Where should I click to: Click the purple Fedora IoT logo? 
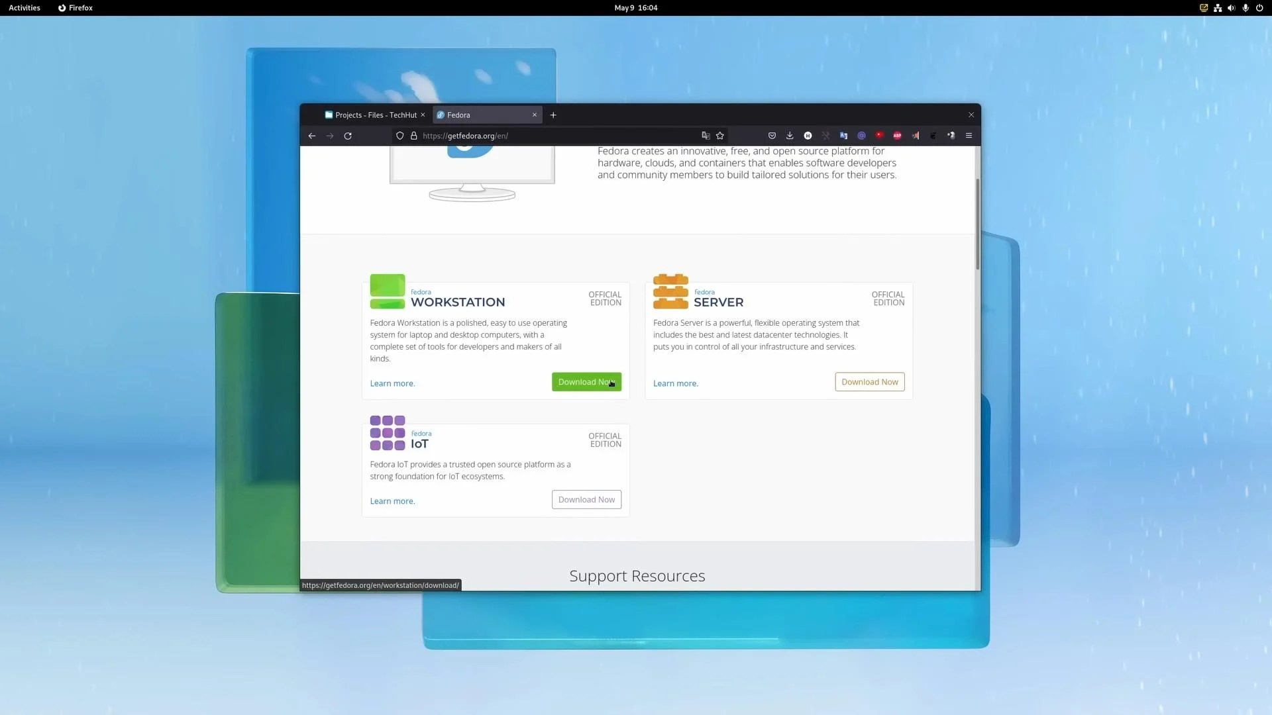pyautogui.click(x=387, y=433)
